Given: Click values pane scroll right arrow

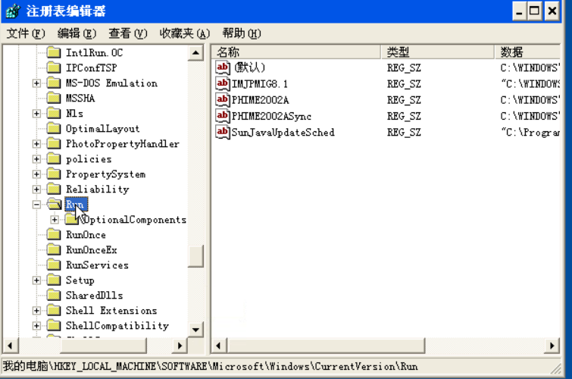Looking at the screenshot, I should [552, 346].
